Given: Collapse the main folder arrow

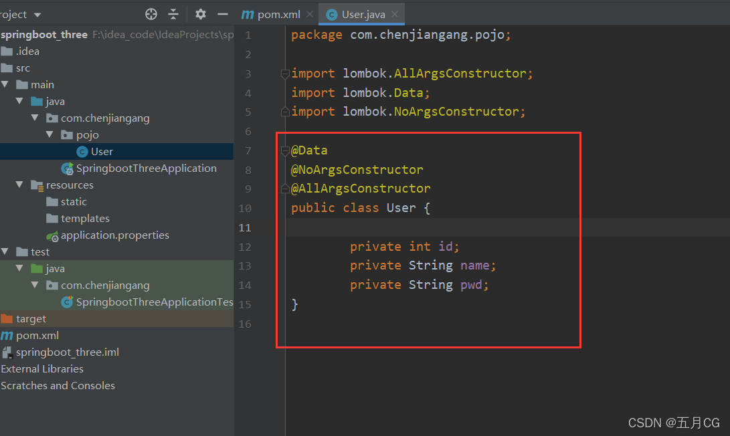Looking at the screenshot, I should (5, 85).
